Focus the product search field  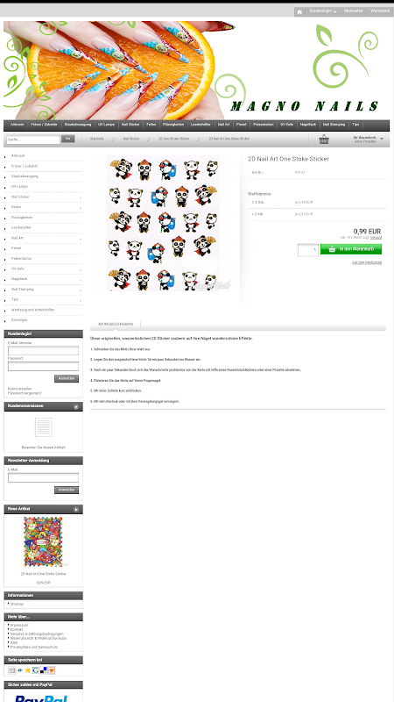(x=33, y=140)
